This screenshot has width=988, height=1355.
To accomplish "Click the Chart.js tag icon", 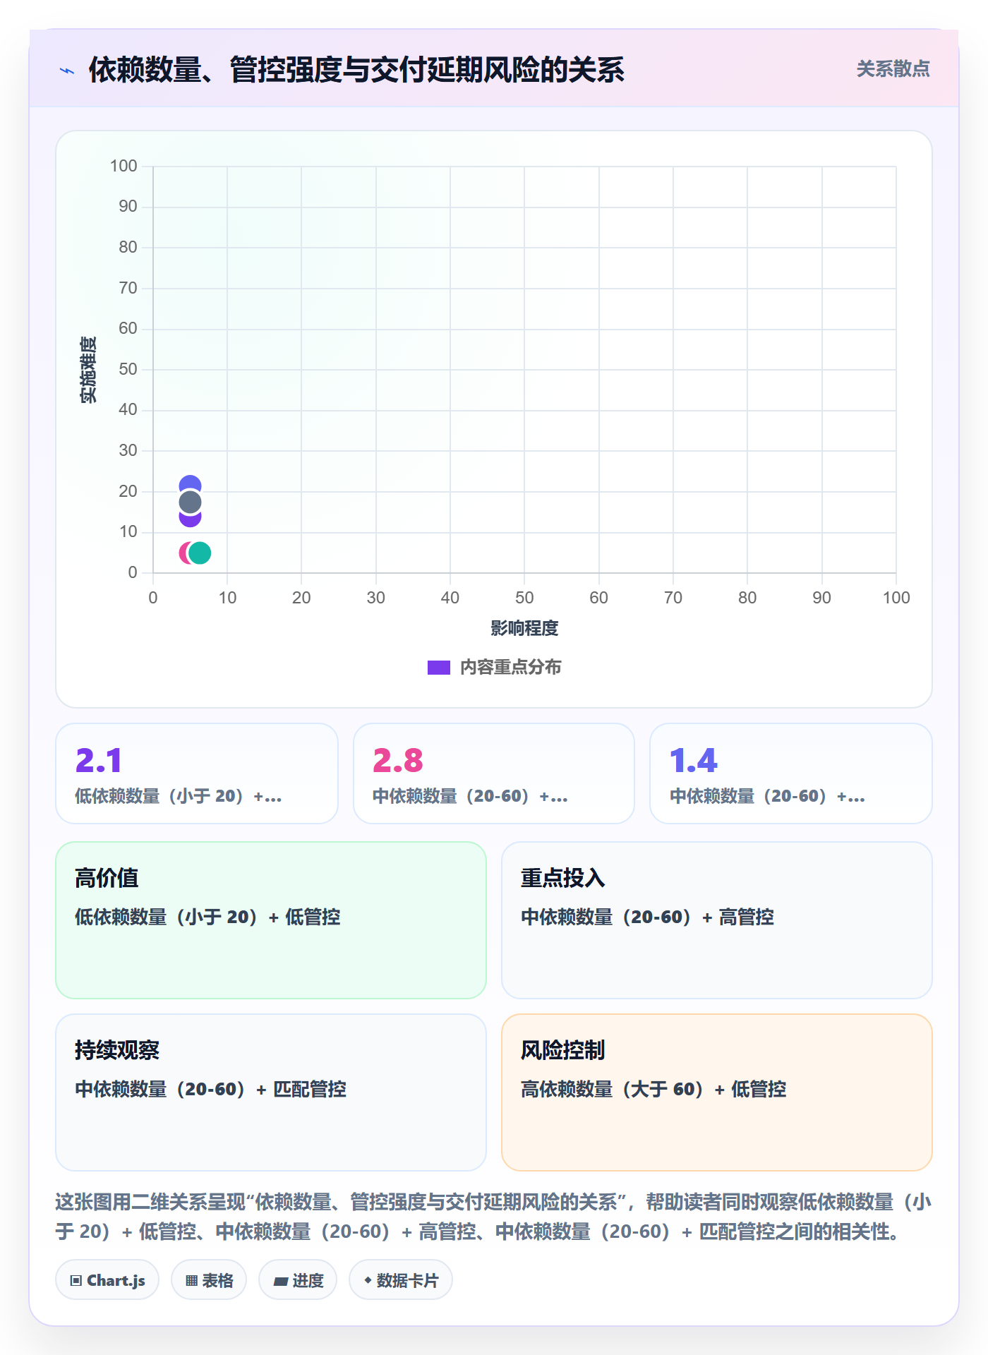I will pos(76,1281).
